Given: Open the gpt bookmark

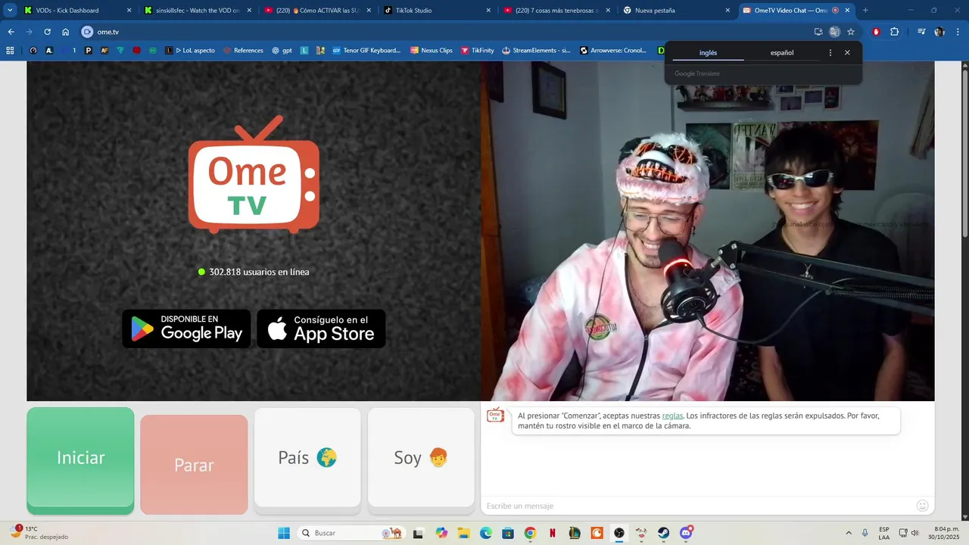Looking at the screenshot, I should pos(282,51).
